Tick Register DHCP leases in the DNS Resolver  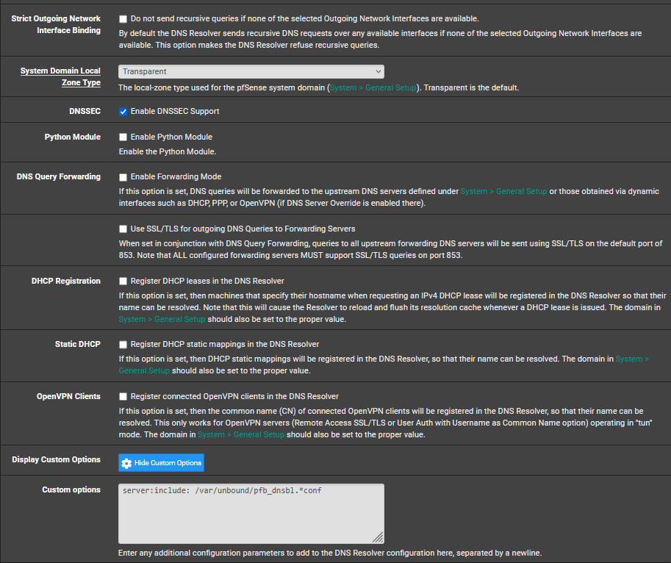point(123,281)
